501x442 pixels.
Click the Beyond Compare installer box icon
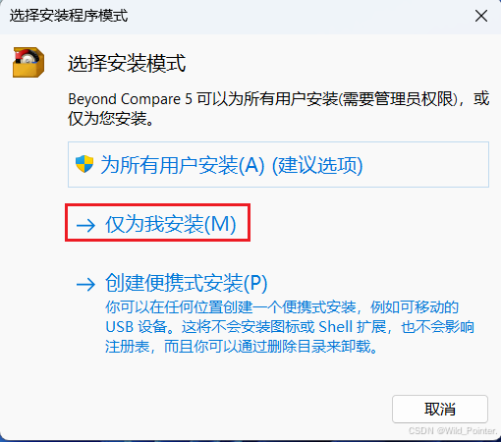click(28, 63)
